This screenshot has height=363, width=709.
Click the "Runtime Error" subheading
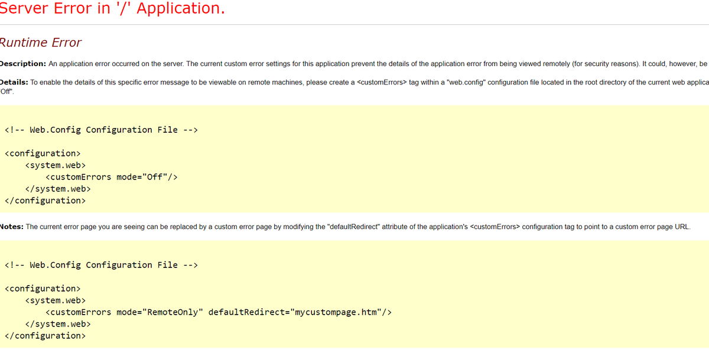coord(40,42)
